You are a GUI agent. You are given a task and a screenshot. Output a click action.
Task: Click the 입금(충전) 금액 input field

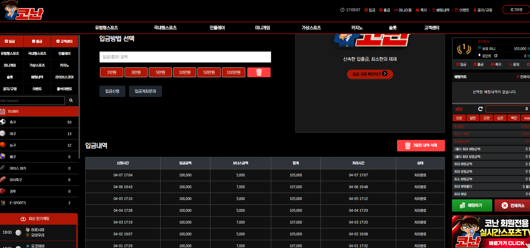(x=185, y=57)
